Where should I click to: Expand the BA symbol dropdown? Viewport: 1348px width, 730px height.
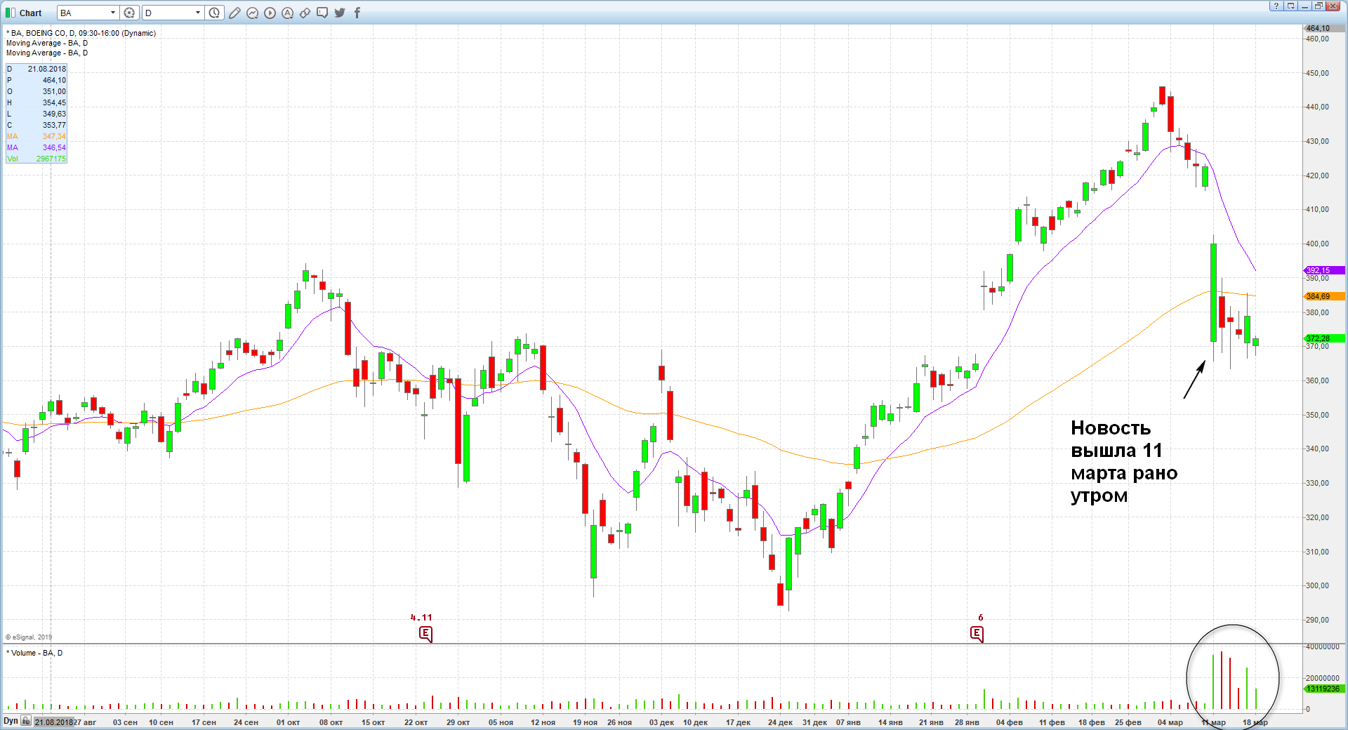(112, 13)
